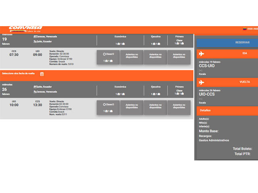
Task: Click baggage icons under Ejecutiva for 19 febrero
Action: click(156, 44)
